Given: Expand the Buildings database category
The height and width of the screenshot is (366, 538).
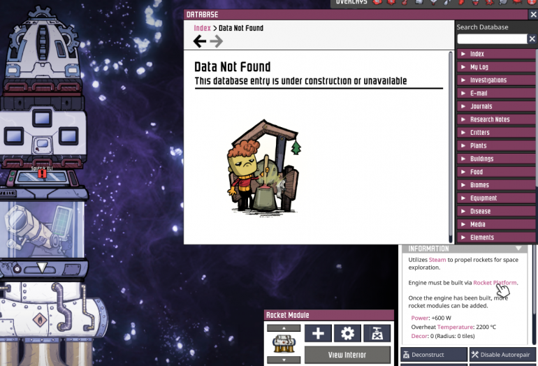Looking at the screenshot, I should [x=496, y=159].
